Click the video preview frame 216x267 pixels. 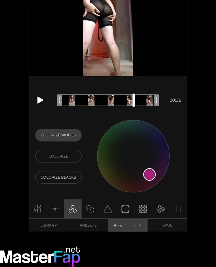click(108, 38)
